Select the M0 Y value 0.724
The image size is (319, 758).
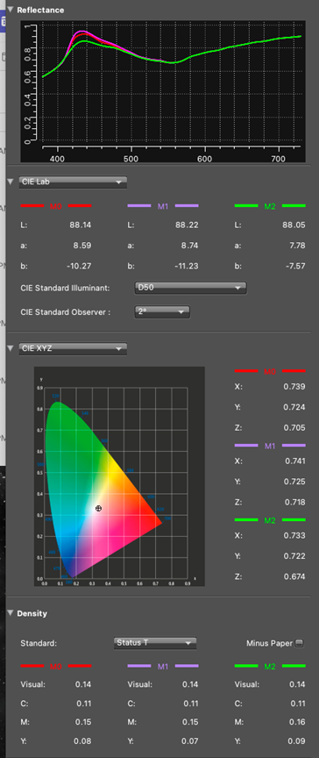294,407
